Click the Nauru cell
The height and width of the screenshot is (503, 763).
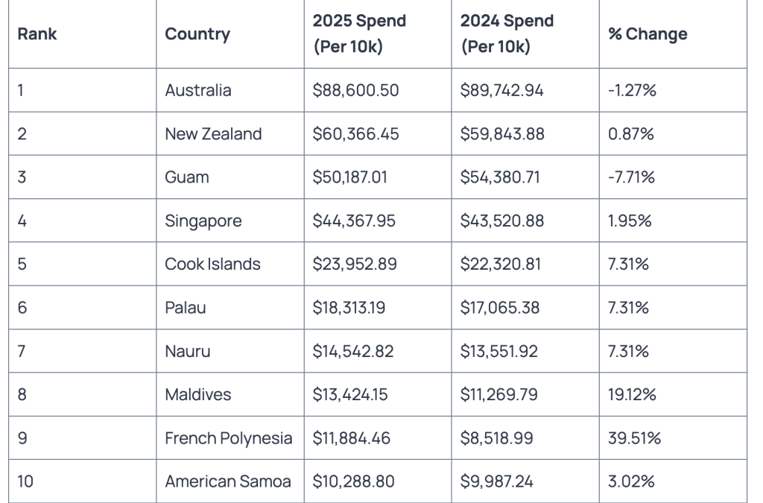tap(188, 351)
